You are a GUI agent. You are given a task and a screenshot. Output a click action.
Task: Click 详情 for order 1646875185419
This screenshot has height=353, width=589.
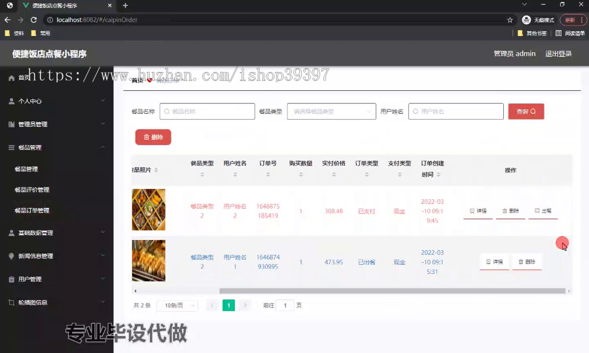coord(478,211)
